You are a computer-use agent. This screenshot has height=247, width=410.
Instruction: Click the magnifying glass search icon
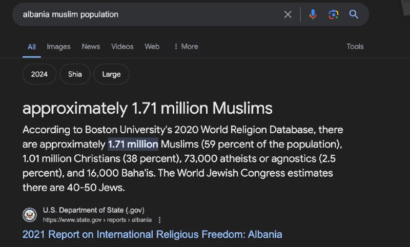click(x=354, y=14)
